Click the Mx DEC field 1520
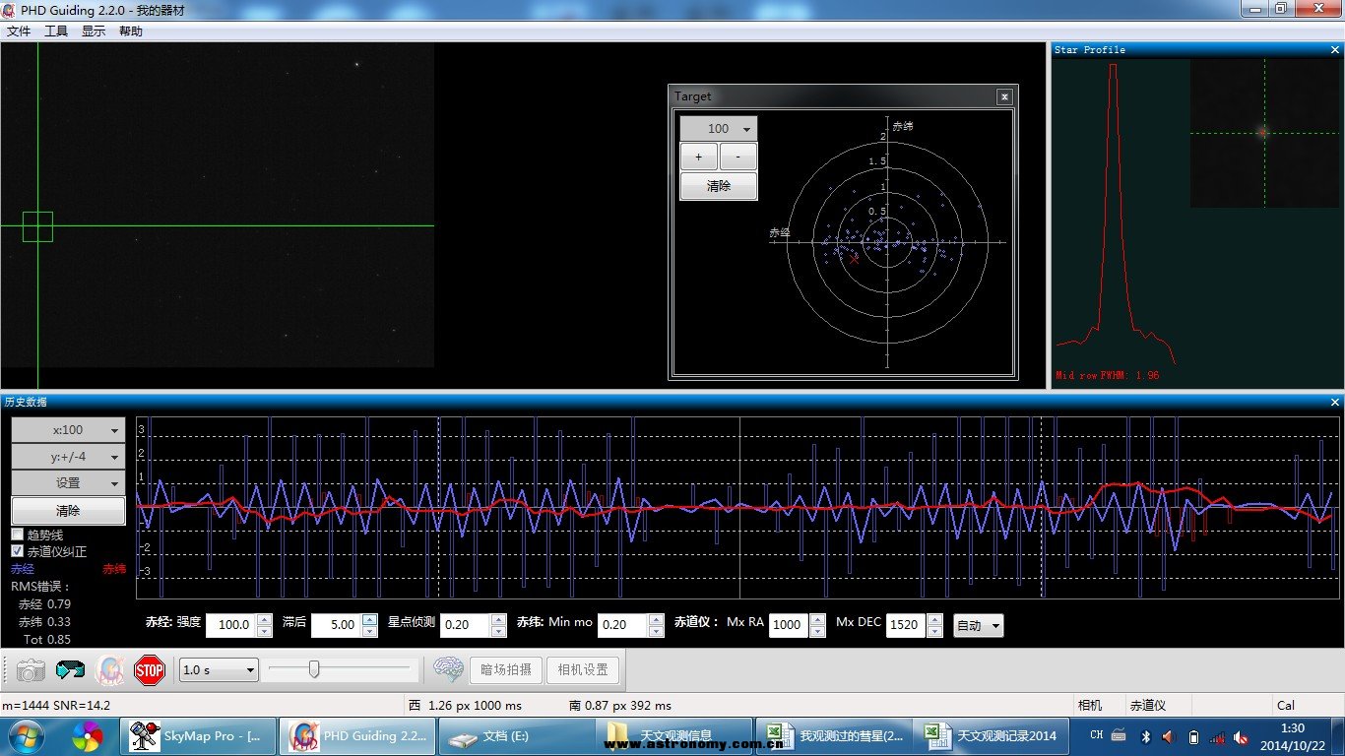 (x=906, y=625)
